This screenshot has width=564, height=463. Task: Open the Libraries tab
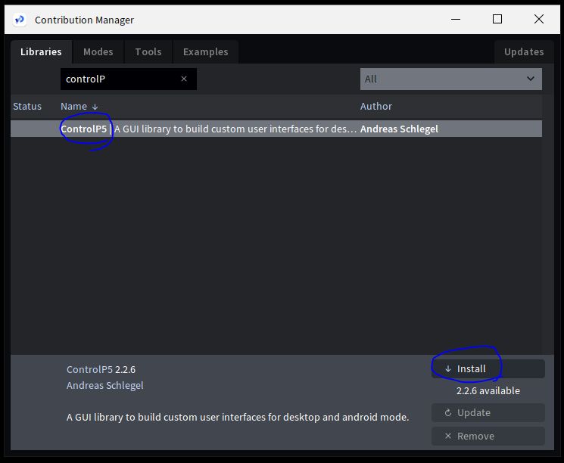pyautogui.click(x=41, y=51)
